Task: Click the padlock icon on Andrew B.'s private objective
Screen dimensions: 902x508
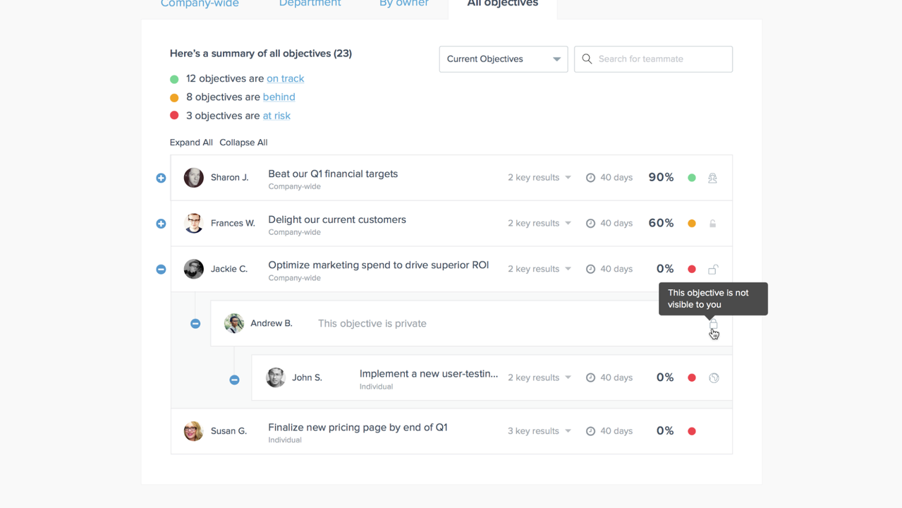Action: (712, 323)
